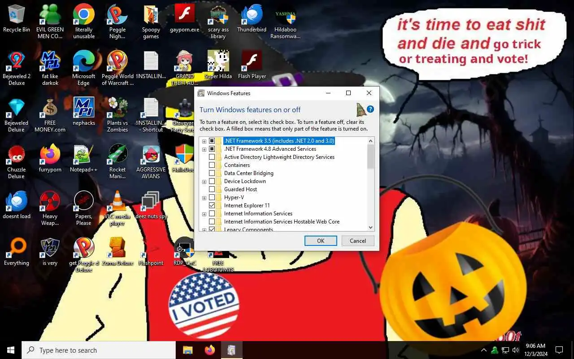
Task: Expand the Internet Information Services plus sign
Action: click(x=204, y=214)
